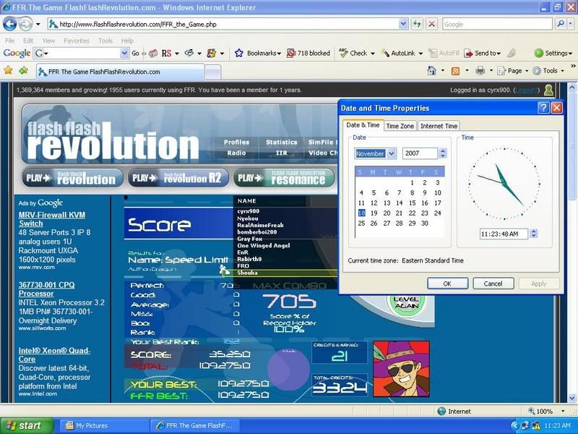Screen dimensions: 578x434
Task: Click the Windows Start button
Action: tap(27, 425)
